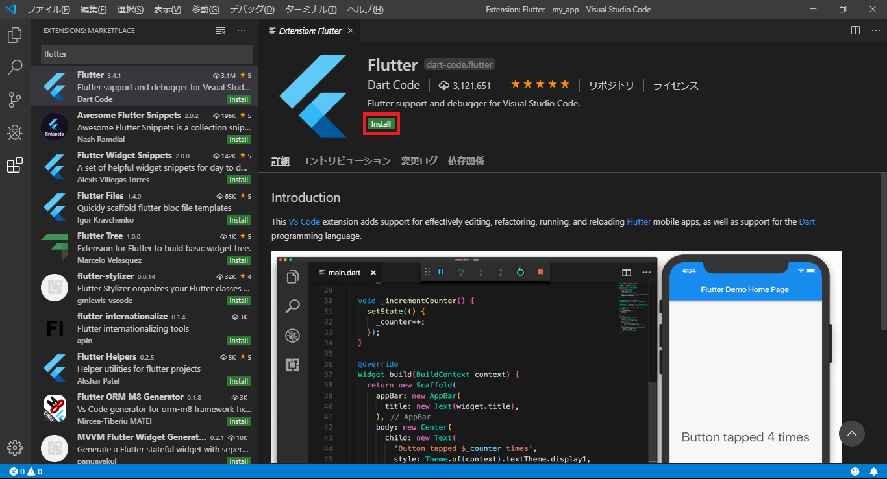Open the ヘルプ(H) menu
Image resolution: width=887 pixels, height=479 pixels.
[x=365, y=10]
